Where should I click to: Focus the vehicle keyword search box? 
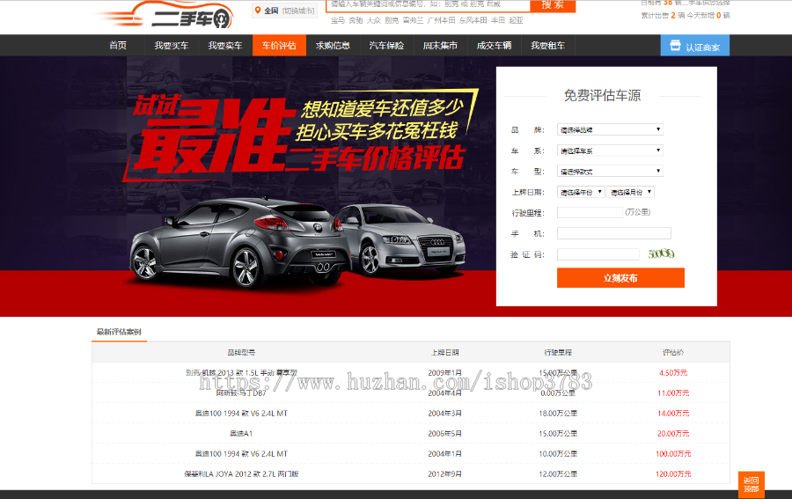429,5
